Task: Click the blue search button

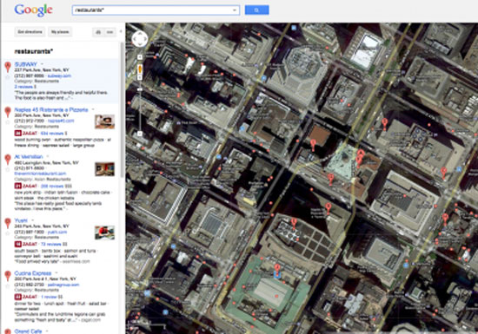Action: pyautogui.click(x=256, y=10)
